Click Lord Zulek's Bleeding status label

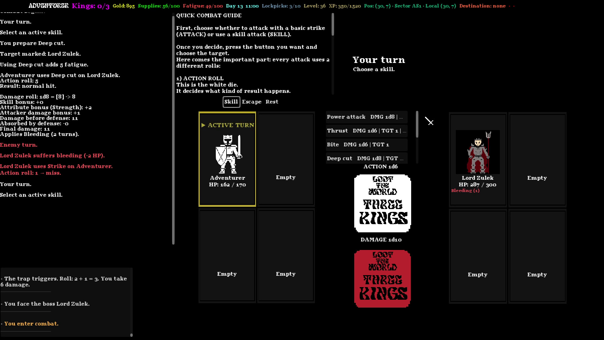(465, 190)
